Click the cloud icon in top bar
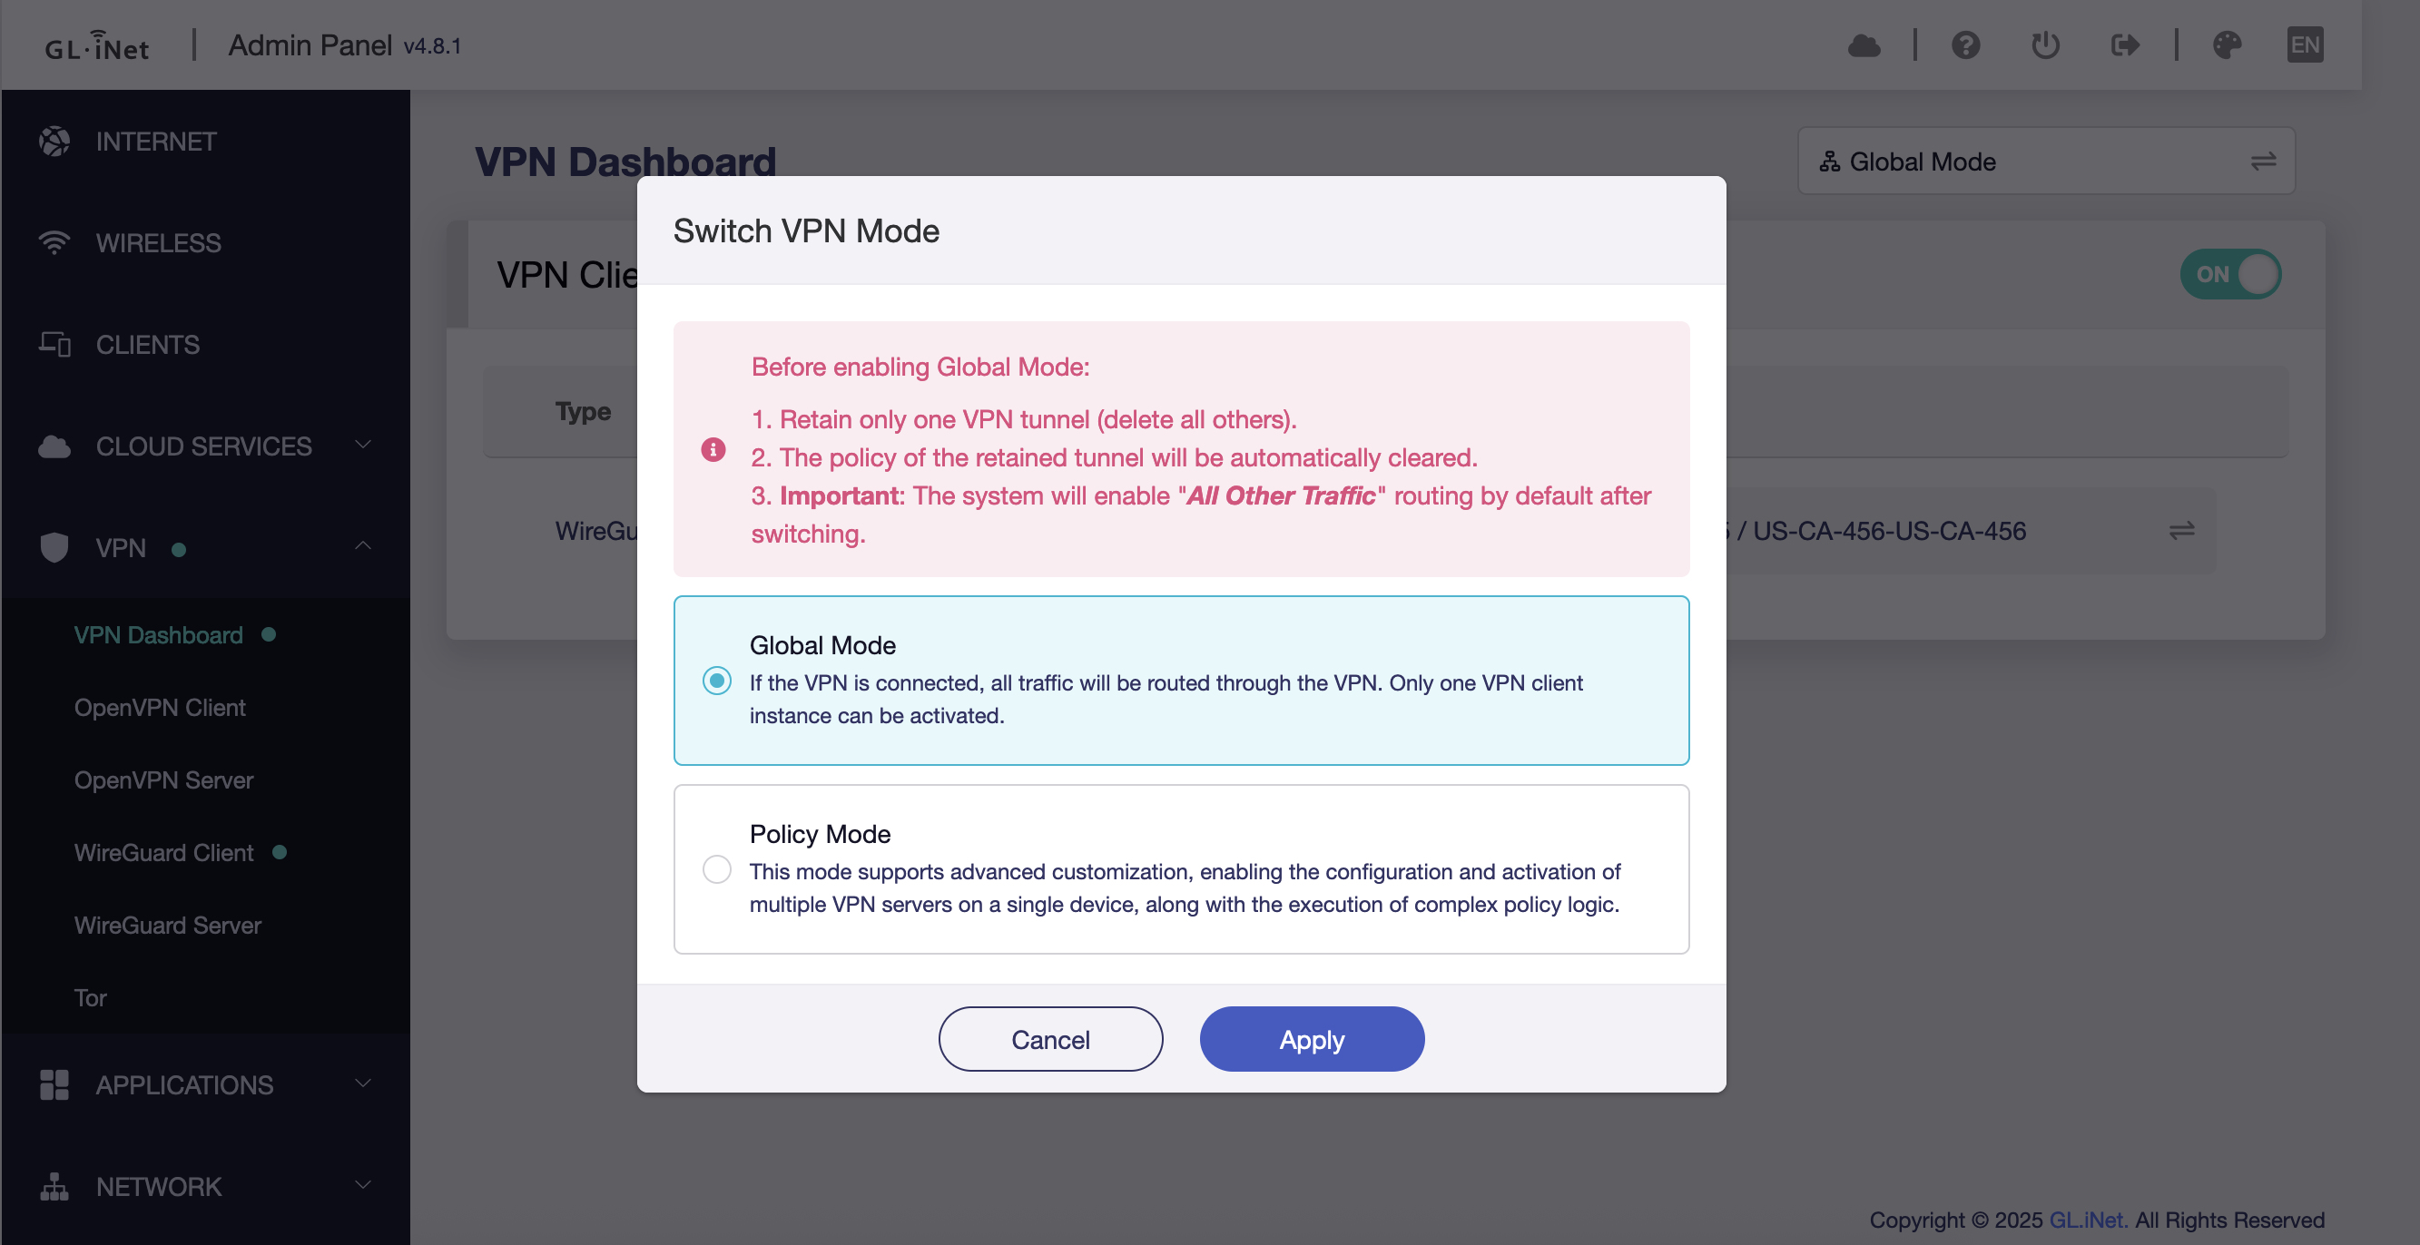 point(1864,45)
